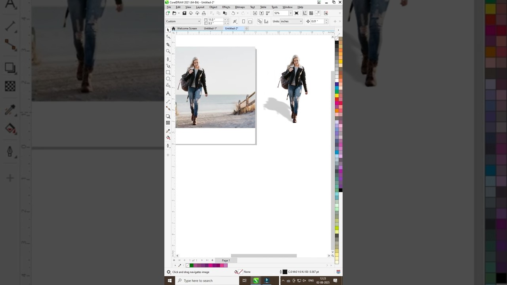Viewport: 507px width, 285px height.
Task: Select the Shape tool in toolbox
Action: pos(168,37)
